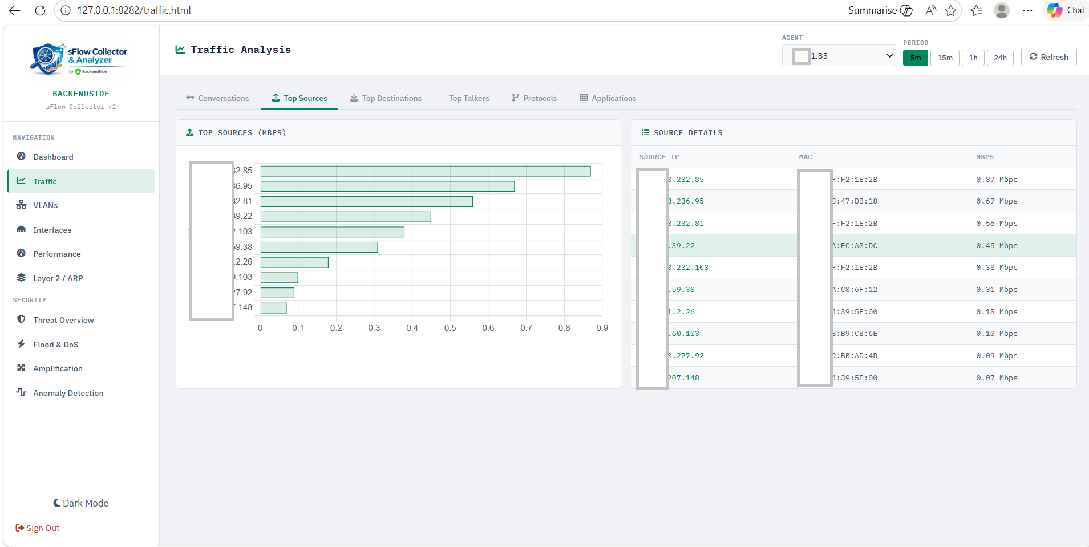Click the Layer 2 / ARP stack icon

(x=21, y=278)
